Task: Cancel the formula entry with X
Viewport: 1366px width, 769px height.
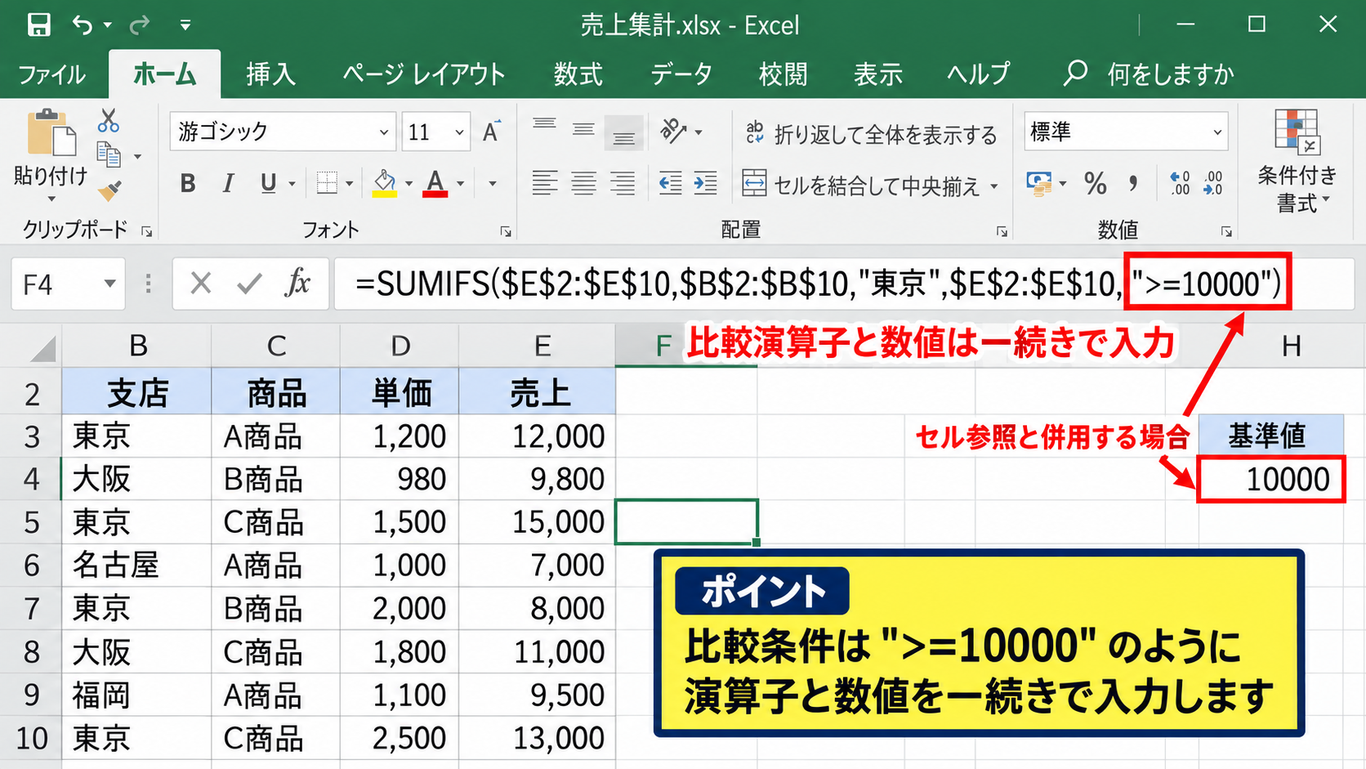Action: pyautogui.click(x=201, y=284)
